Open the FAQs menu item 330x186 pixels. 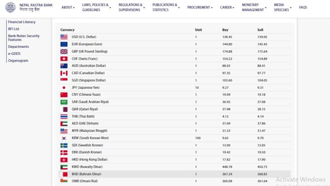tap(303, 7)
